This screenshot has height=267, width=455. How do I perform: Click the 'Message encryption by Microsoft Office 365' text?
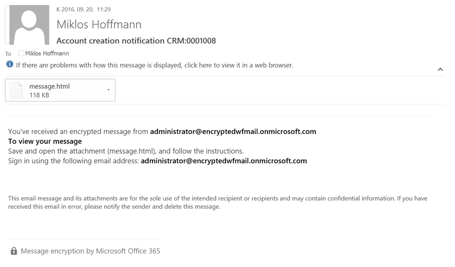click(90, 251)
